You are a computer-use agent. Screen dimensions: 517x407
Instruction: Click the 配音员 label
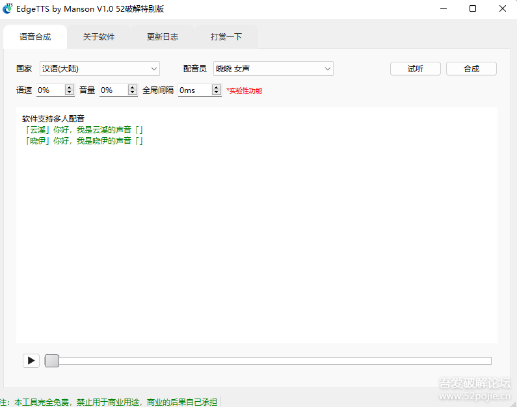tap(195, 69)
